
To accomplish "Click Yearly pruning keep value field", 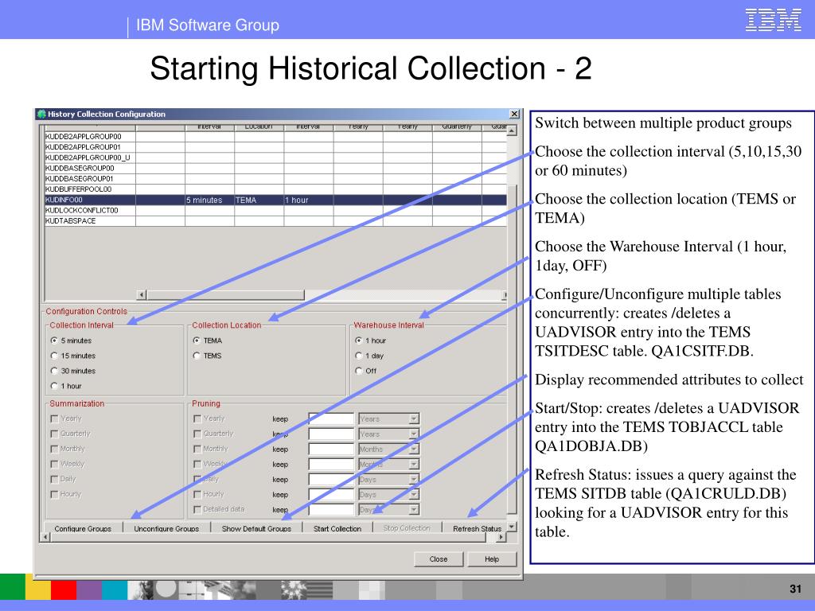I will pyautogui.click(x=331, y=418).
